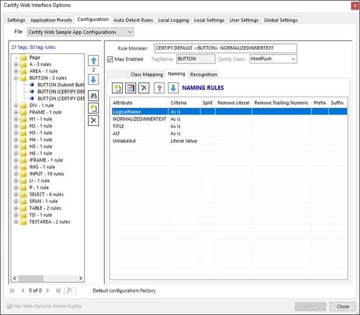This screenshot has width=360, height=315.
Task: Click the delete record X in navigator
Action: click(x=70, y=290)
